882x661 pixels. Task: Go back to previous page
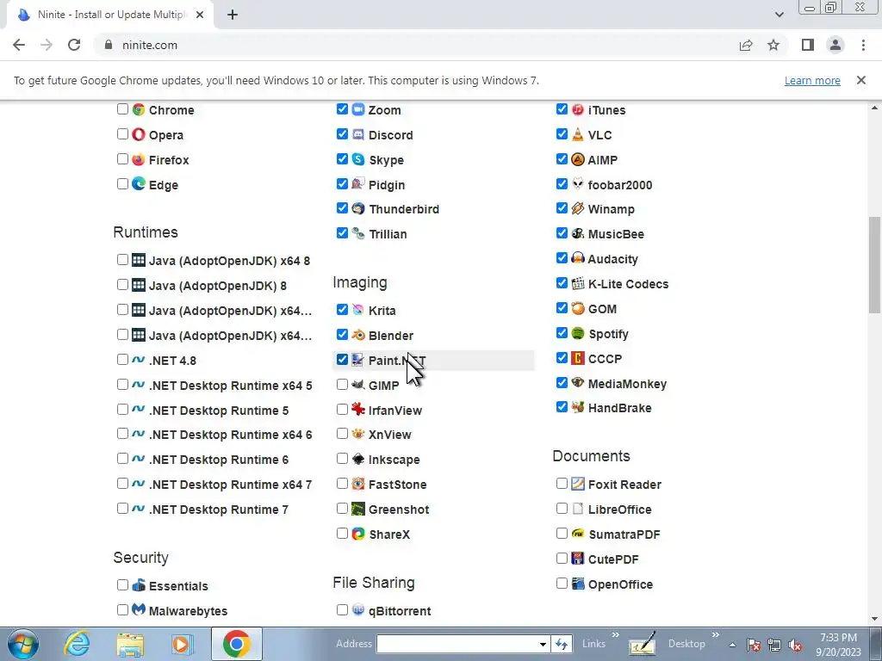tap(19, 45)
